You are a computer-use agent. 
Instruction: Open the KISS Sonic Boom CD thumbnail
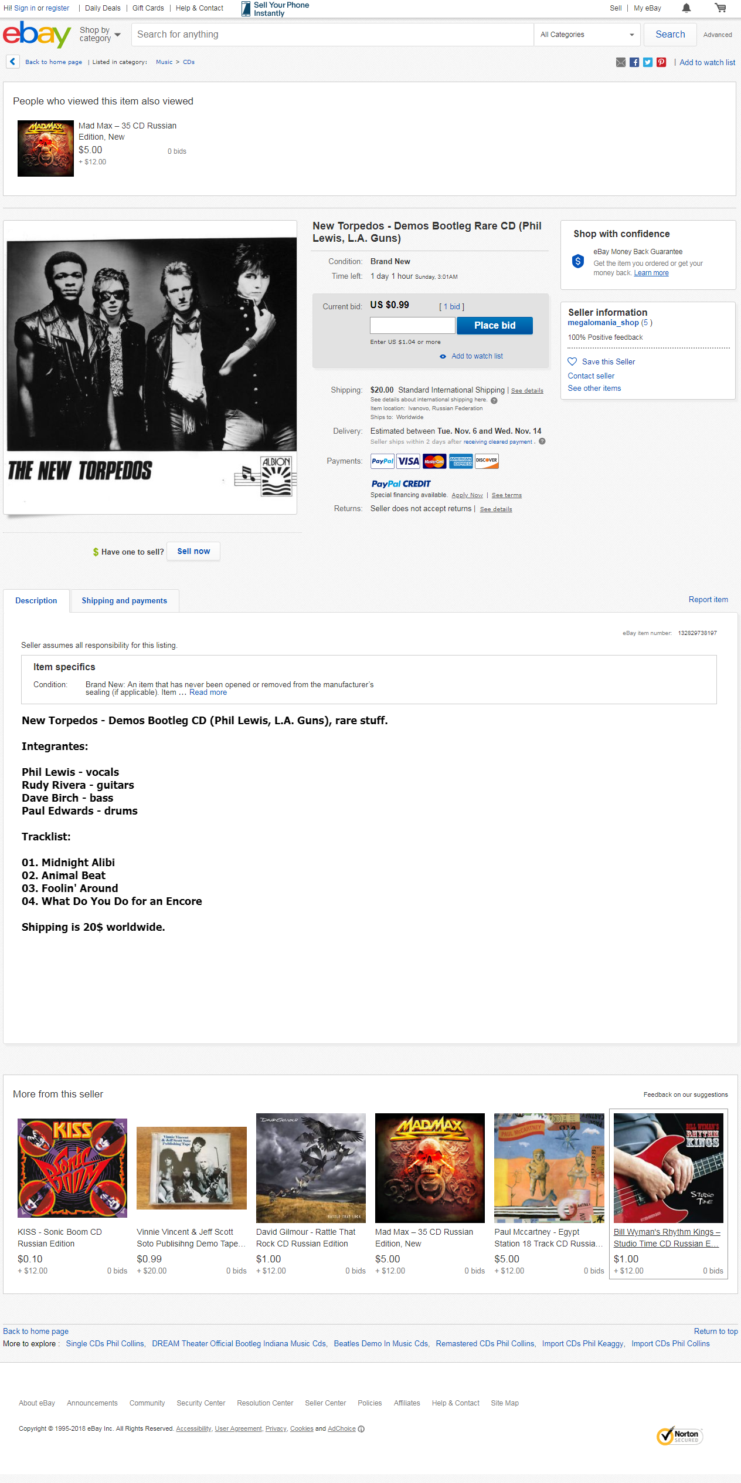tap(72, 1168)
